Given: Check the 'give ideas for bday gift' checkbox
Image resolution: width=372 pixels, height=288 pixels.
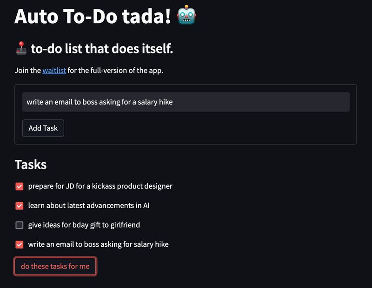Looking at the screenshot, I should click(x=20, y=225).
